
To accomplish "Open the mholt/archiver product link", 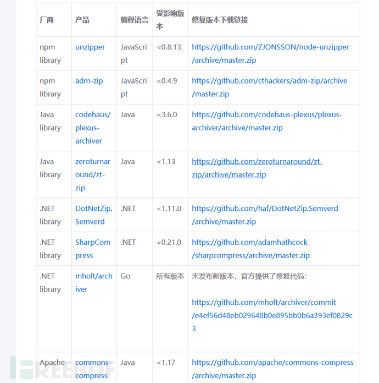I will [94, 282].
